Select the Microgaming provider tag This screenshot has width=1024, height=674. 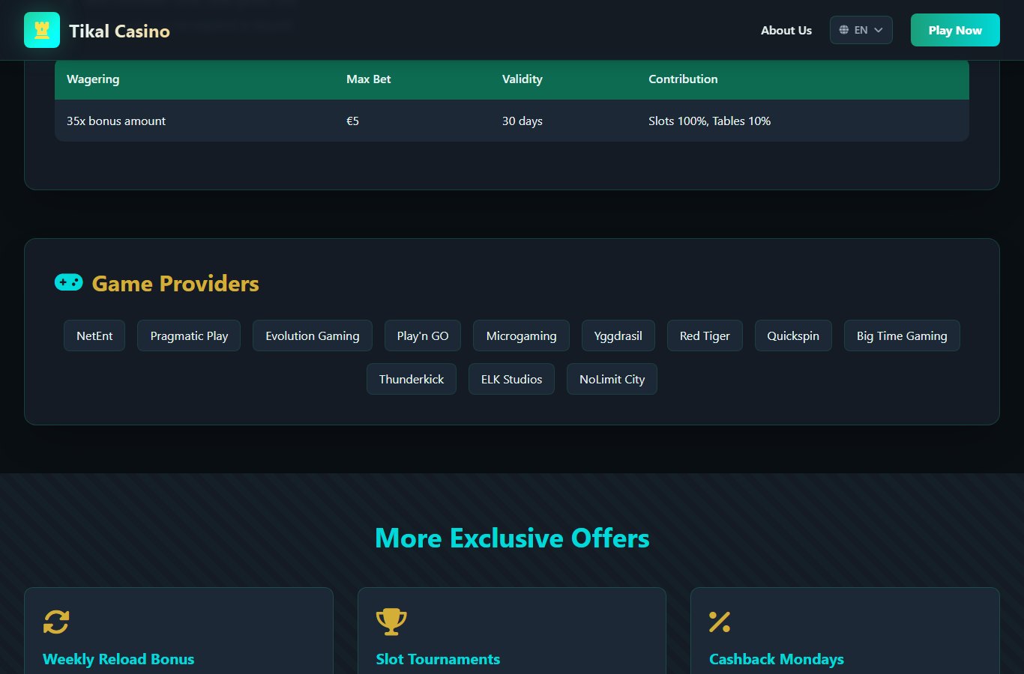click(521, 336)
